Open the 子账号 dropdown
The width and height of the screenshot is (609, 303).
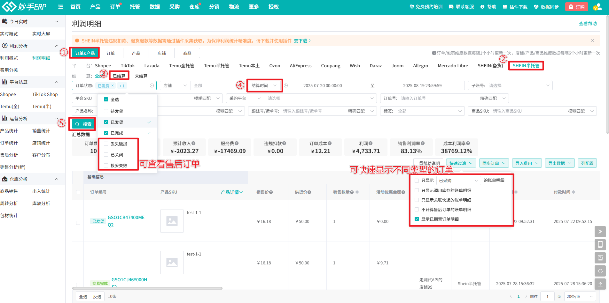[510, 85]
